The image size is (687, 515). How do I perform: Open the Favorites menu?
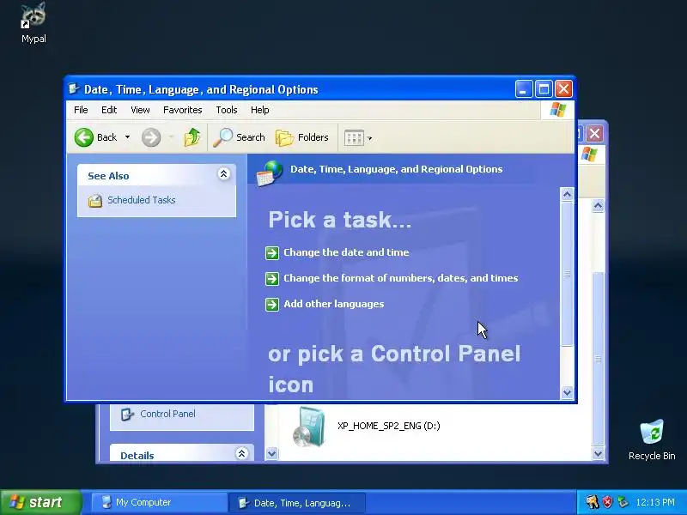[182, 110]
